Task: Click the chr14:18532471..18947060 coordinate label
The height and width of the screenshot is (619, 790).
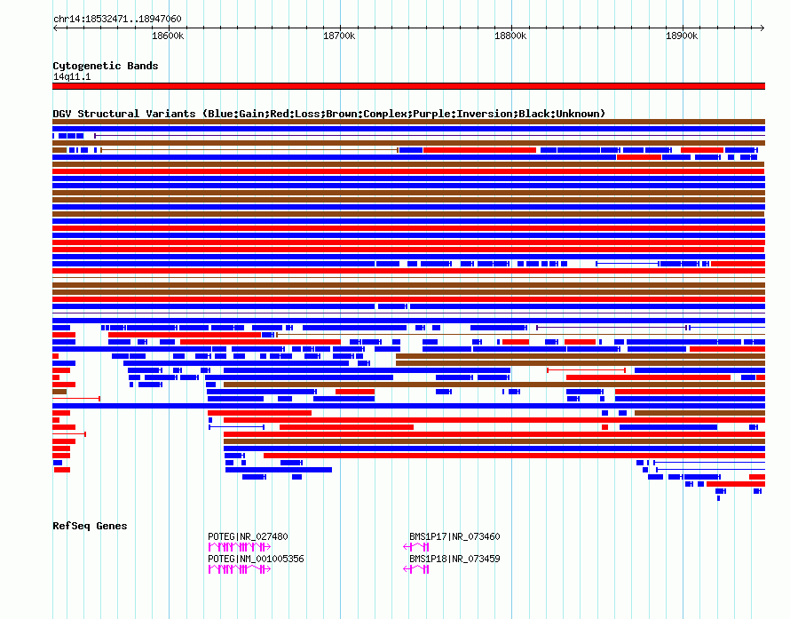Action: point(117,20)
